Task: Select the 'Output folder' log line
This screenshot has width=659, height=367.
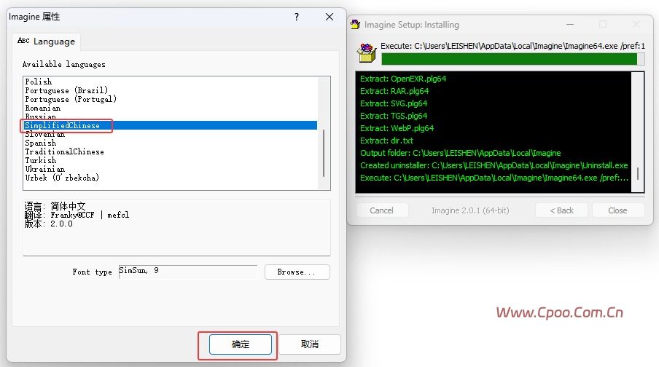Action: [460, 153]
